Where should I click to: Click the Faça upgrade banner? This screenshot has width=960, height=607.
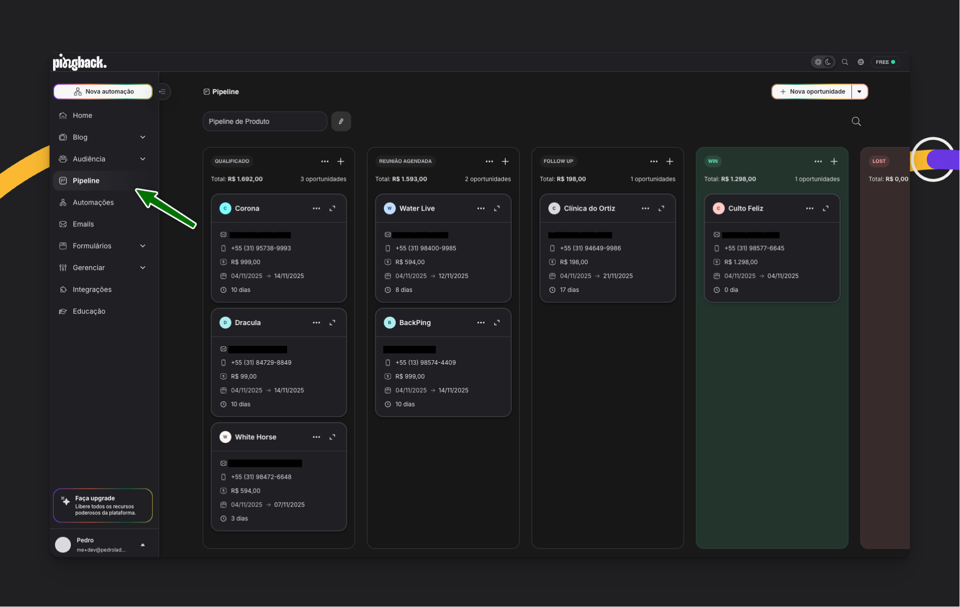tap(103, 505)
